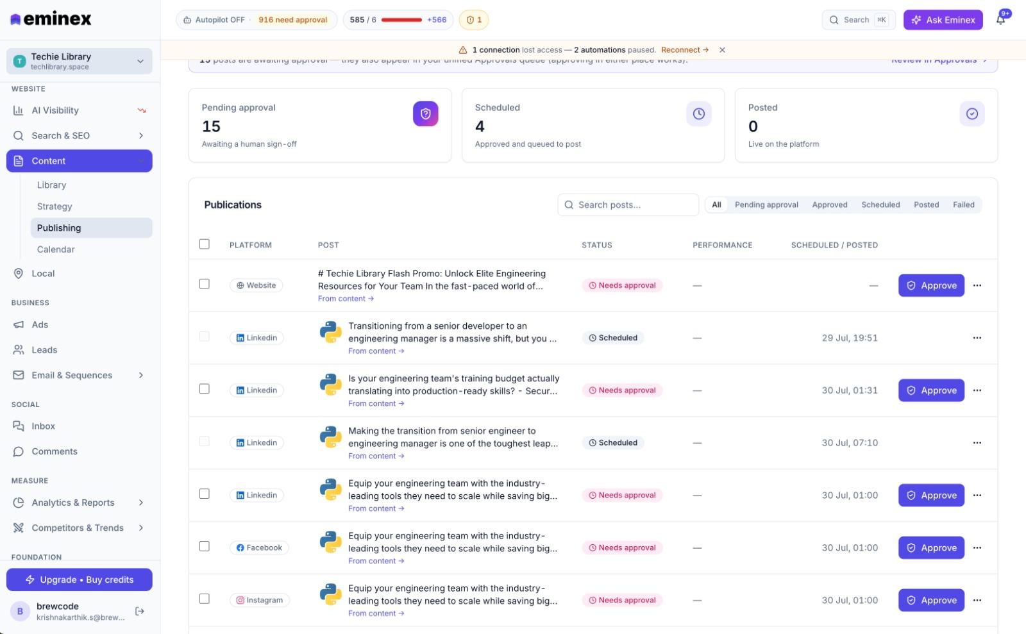
Task: Open more options for 30 Jul, 07:10 row
Action: click(977, 443)
